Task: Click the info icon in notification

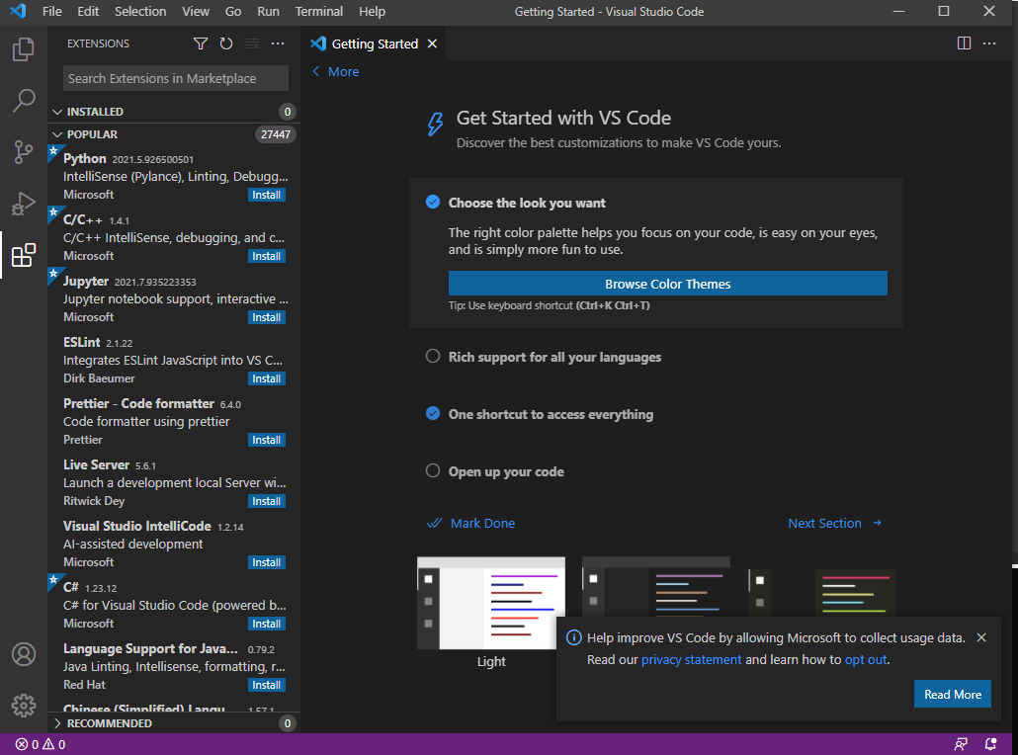Action: pos(574,637)
